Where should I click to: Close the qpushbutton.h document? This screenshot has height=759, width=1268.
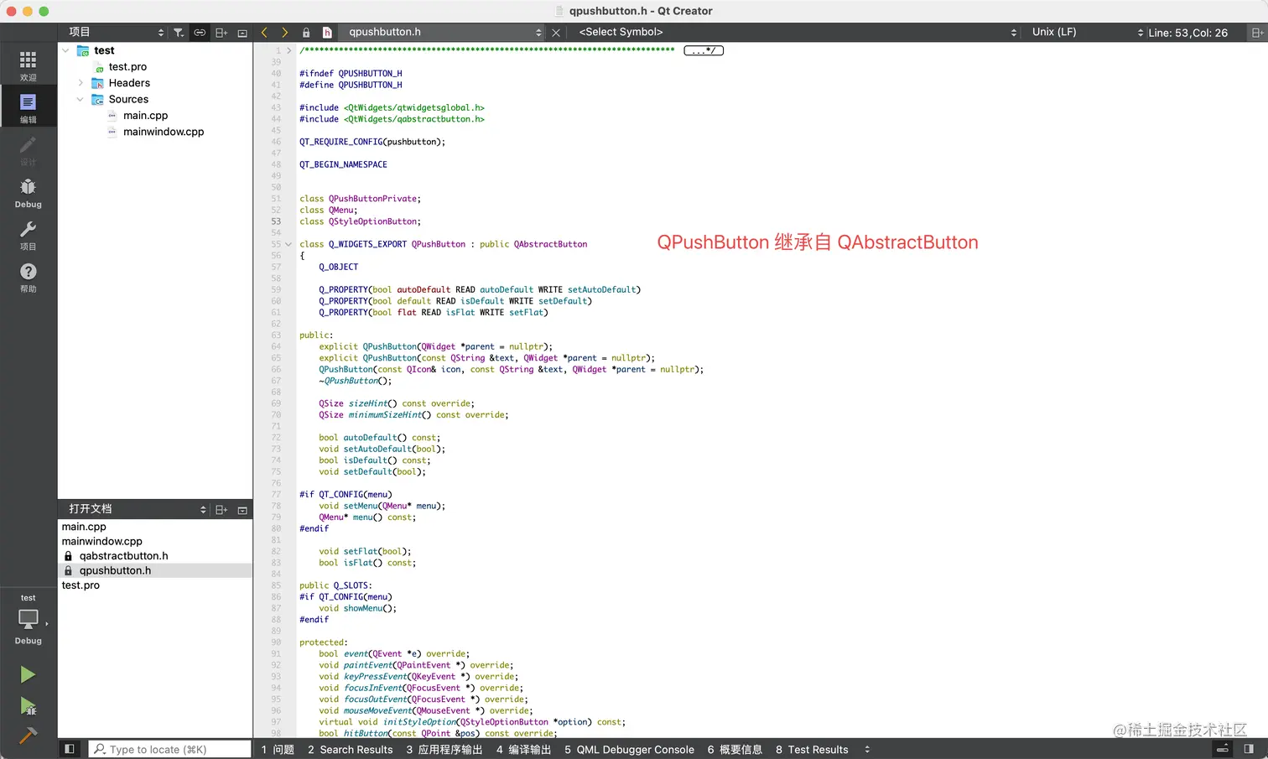coord(556,33)
